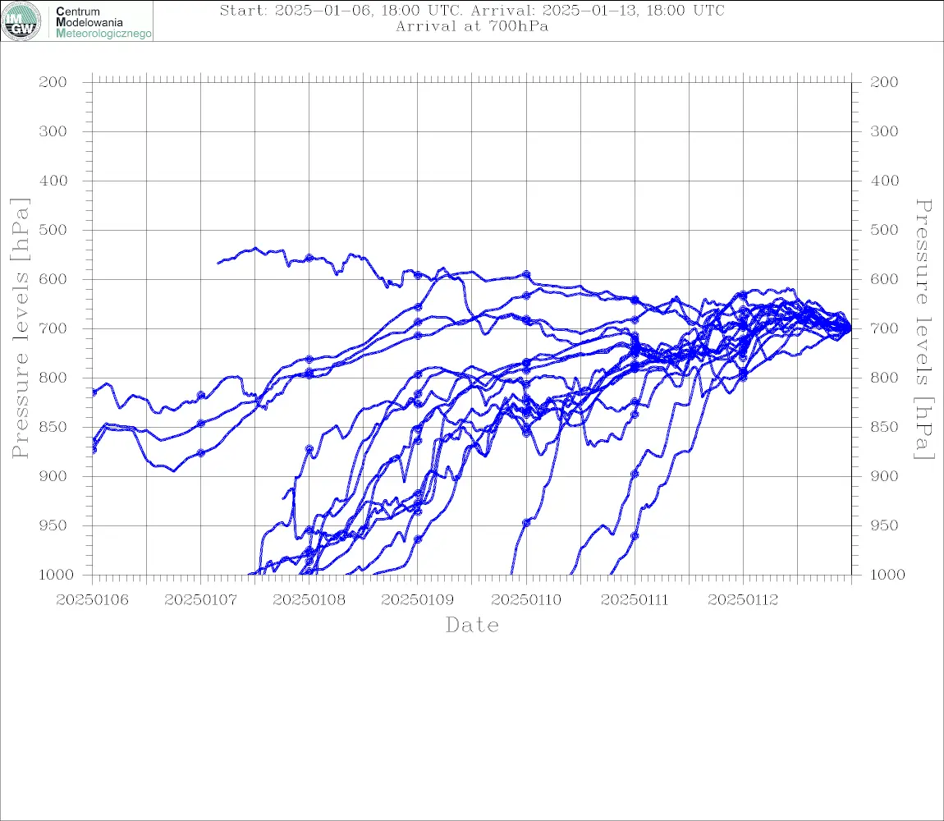Click the right axis 400 pressure label
944x821 pixels.
(x=884, y=181)
